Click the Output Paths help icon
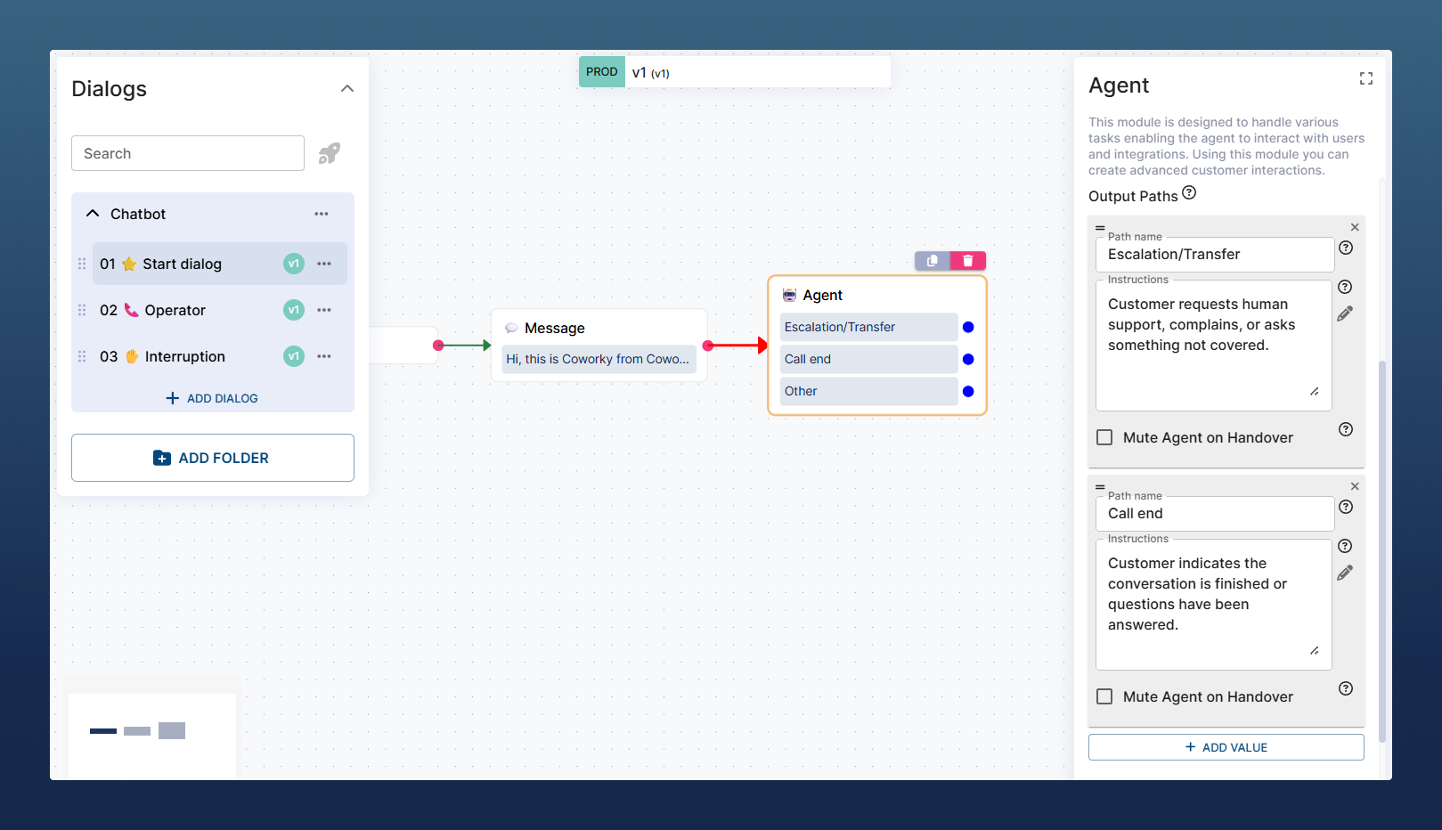1442x830 pixels. (1189, 193)
